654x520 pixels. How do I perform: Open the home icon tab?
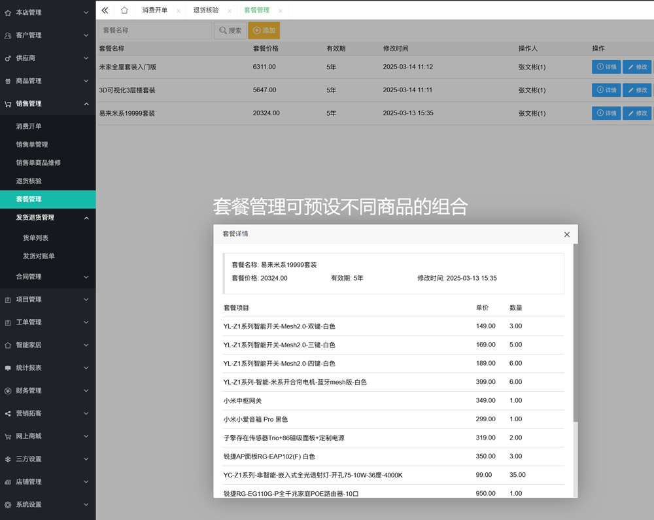pyautogui.click(x=124, y=10)
